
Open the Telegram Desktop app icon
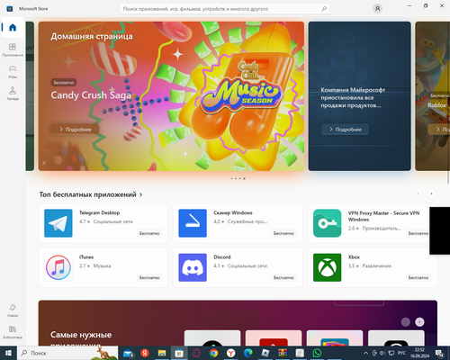pyautogui.click(x=58, y=223)
